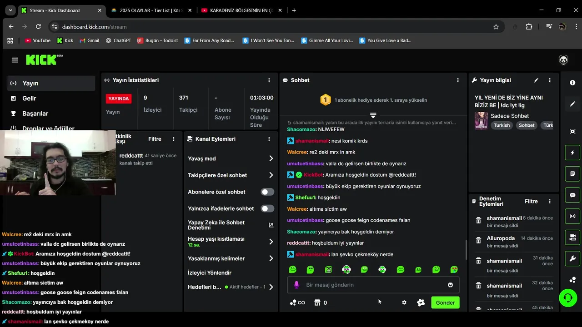Open external link icon for Yapay Zeka Denetimi
582x327 pixels.
[271, 225]
